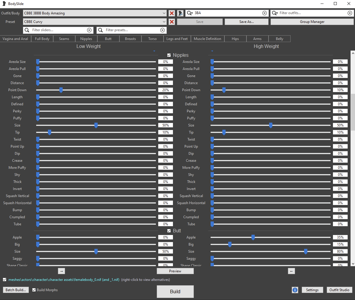Clear the Filter presets search field

coord(162,30)
